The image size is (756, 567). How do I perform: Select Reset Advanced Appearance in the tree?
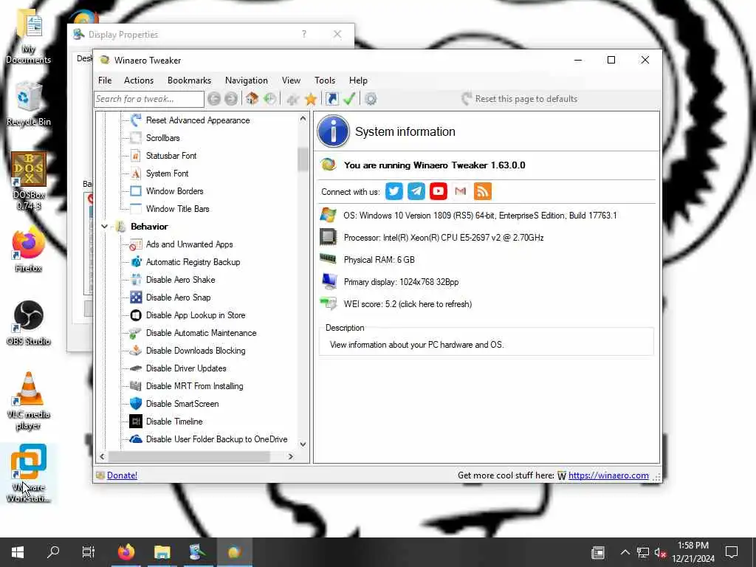(198, 120)
